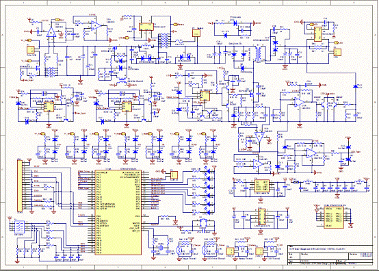Click the LED Driver Thermal thermistor symbol
This screenshot has height=271, width=379.
pos(205,250)
